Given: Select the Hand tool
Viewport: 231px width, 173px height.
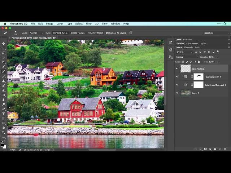Looking at the screenshot, I should [4, 128].
